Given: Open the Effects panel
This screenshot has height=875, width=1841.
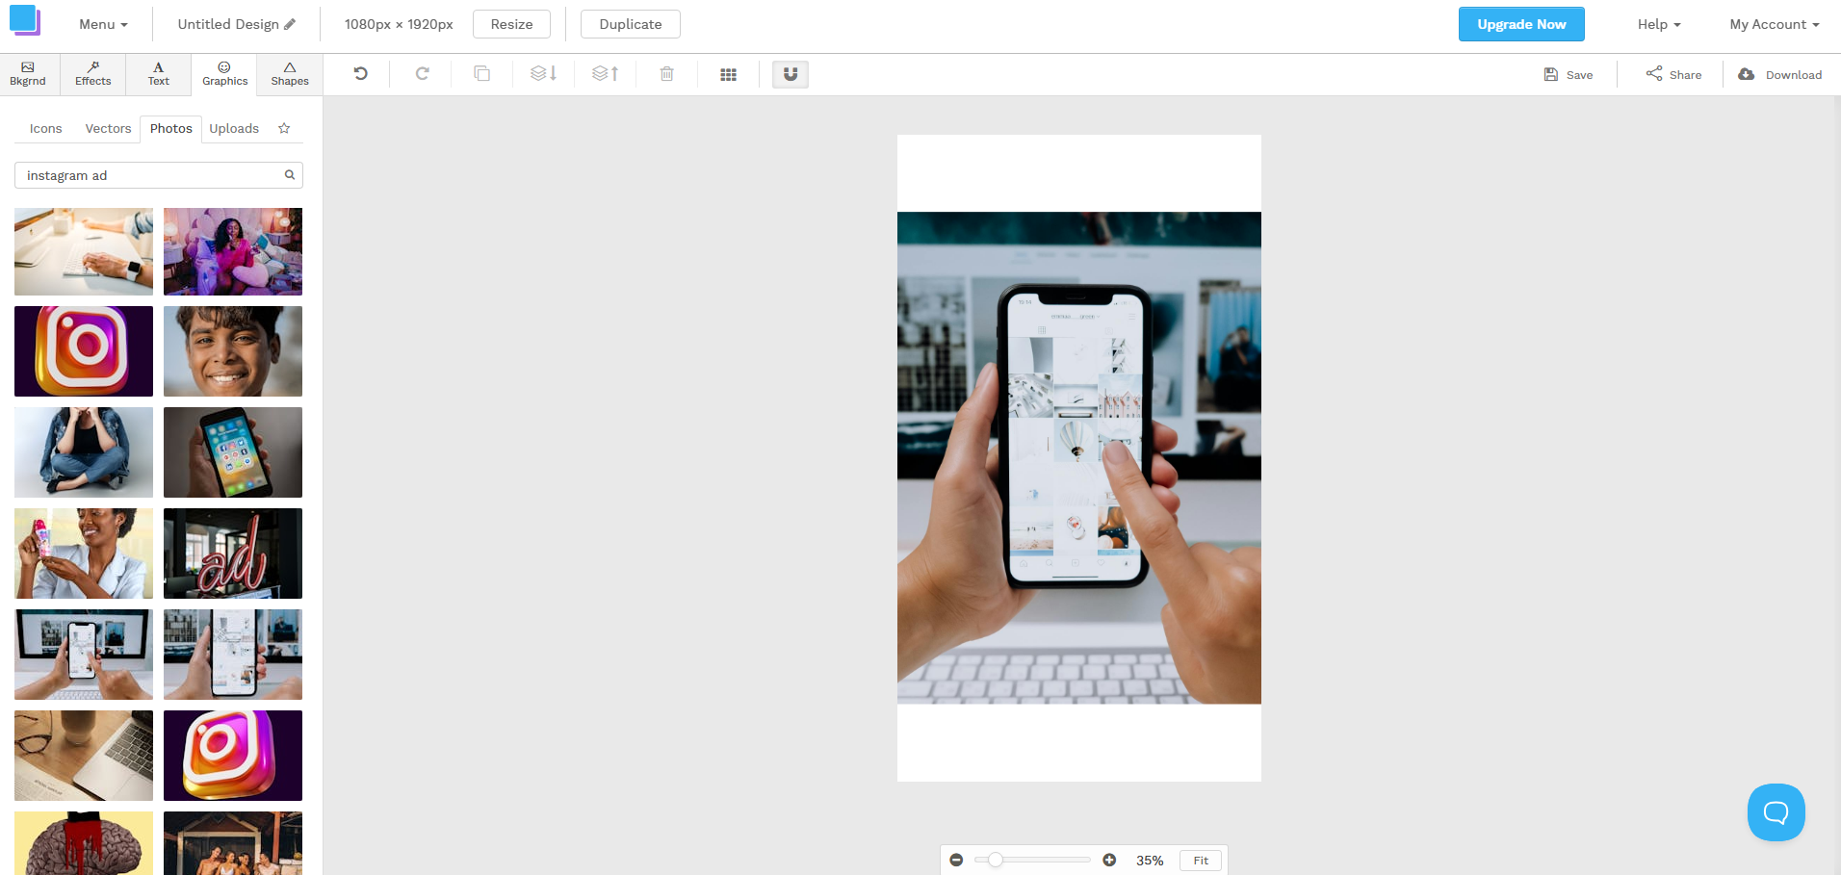Looking at the screenshot, I should (92, 74).
